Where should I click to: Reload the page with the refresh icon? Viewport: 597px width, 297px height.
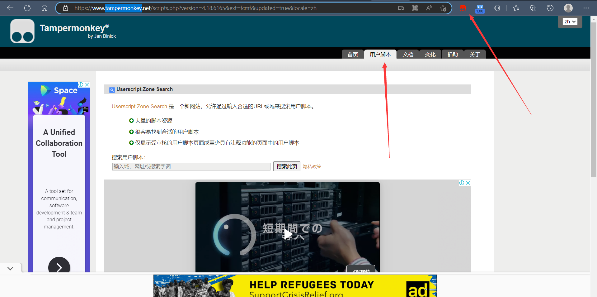(27, 8)
